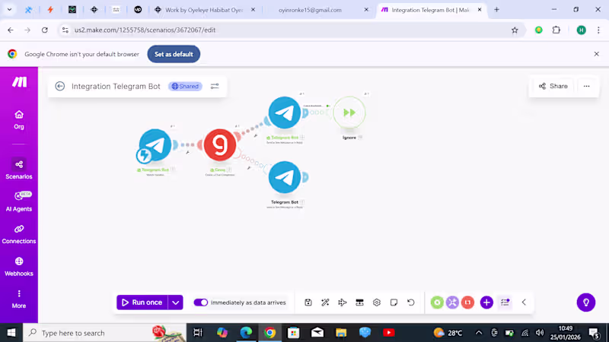Switch to Work by Oyeleye Habibat tab
The image size is (609, 342).
point(205,10)
